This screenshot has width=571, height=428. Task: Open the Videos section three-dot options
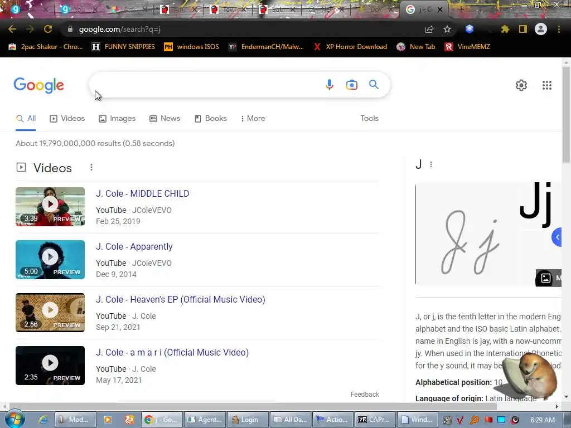(x=91, y=167)
